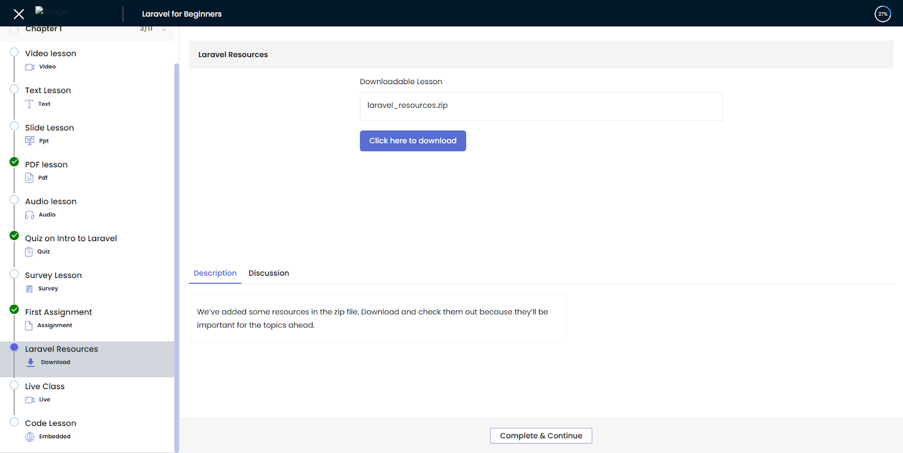This screenshot has height=453, width=903.
Task: Click the 'Embedded' label under Code Lesson
Action: [x=55, y=437]
